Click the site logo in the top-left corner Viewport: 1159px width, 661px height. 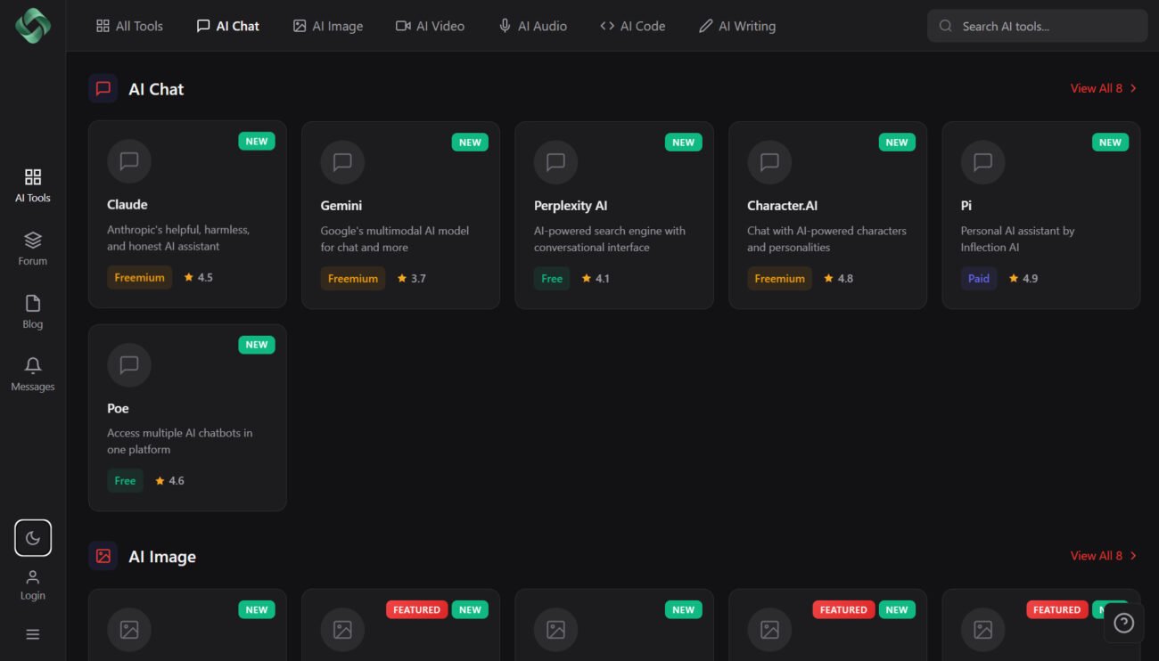(x=32, y=26)
